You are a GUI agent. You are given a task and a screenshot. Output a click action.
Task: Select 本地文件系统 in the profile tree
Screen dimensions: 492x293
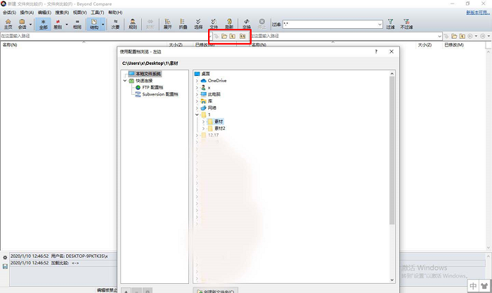pos(148,74)
